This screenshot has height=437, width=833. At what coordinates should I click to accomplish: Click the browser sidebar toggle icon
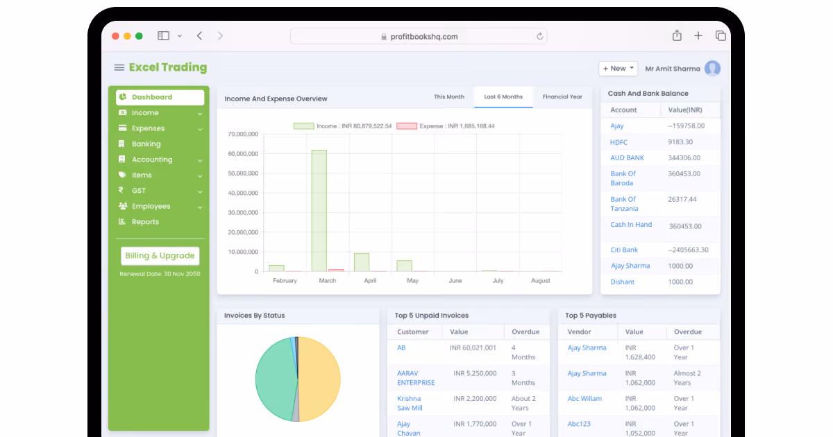[164, 35]
